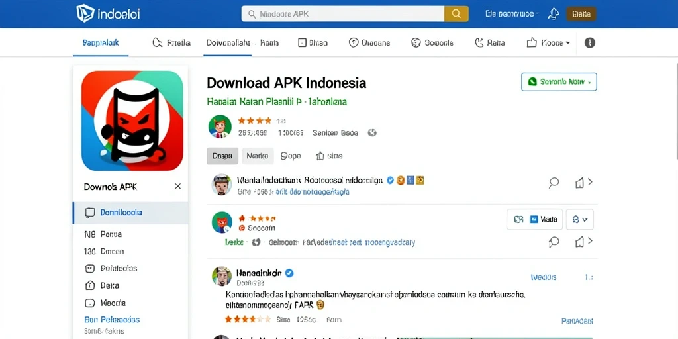The width and height of the screenshot is (678, 339).
Task: Switch to the Nadge tab
Action: [258, 156]
